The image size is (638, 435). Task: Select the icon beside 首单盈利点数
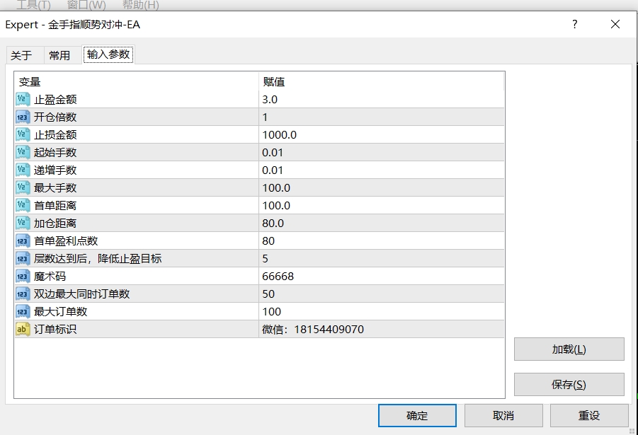23,241
